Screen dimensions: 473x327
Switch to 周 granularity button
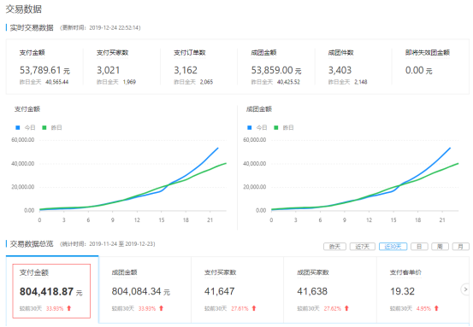tap(440, 247)
